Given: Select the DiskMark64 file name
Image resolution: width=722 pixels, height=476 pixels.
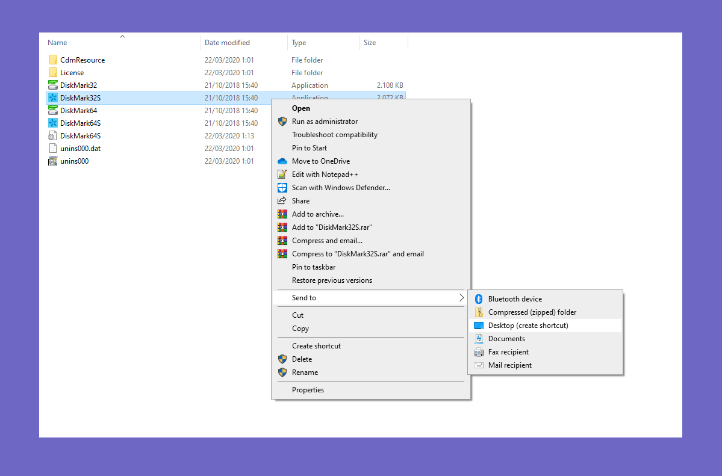Looking at the screenshot, I should [x=79, y=111].
